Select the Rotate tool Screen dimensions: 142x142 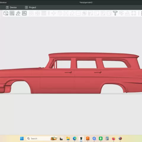tap(60, 13)
